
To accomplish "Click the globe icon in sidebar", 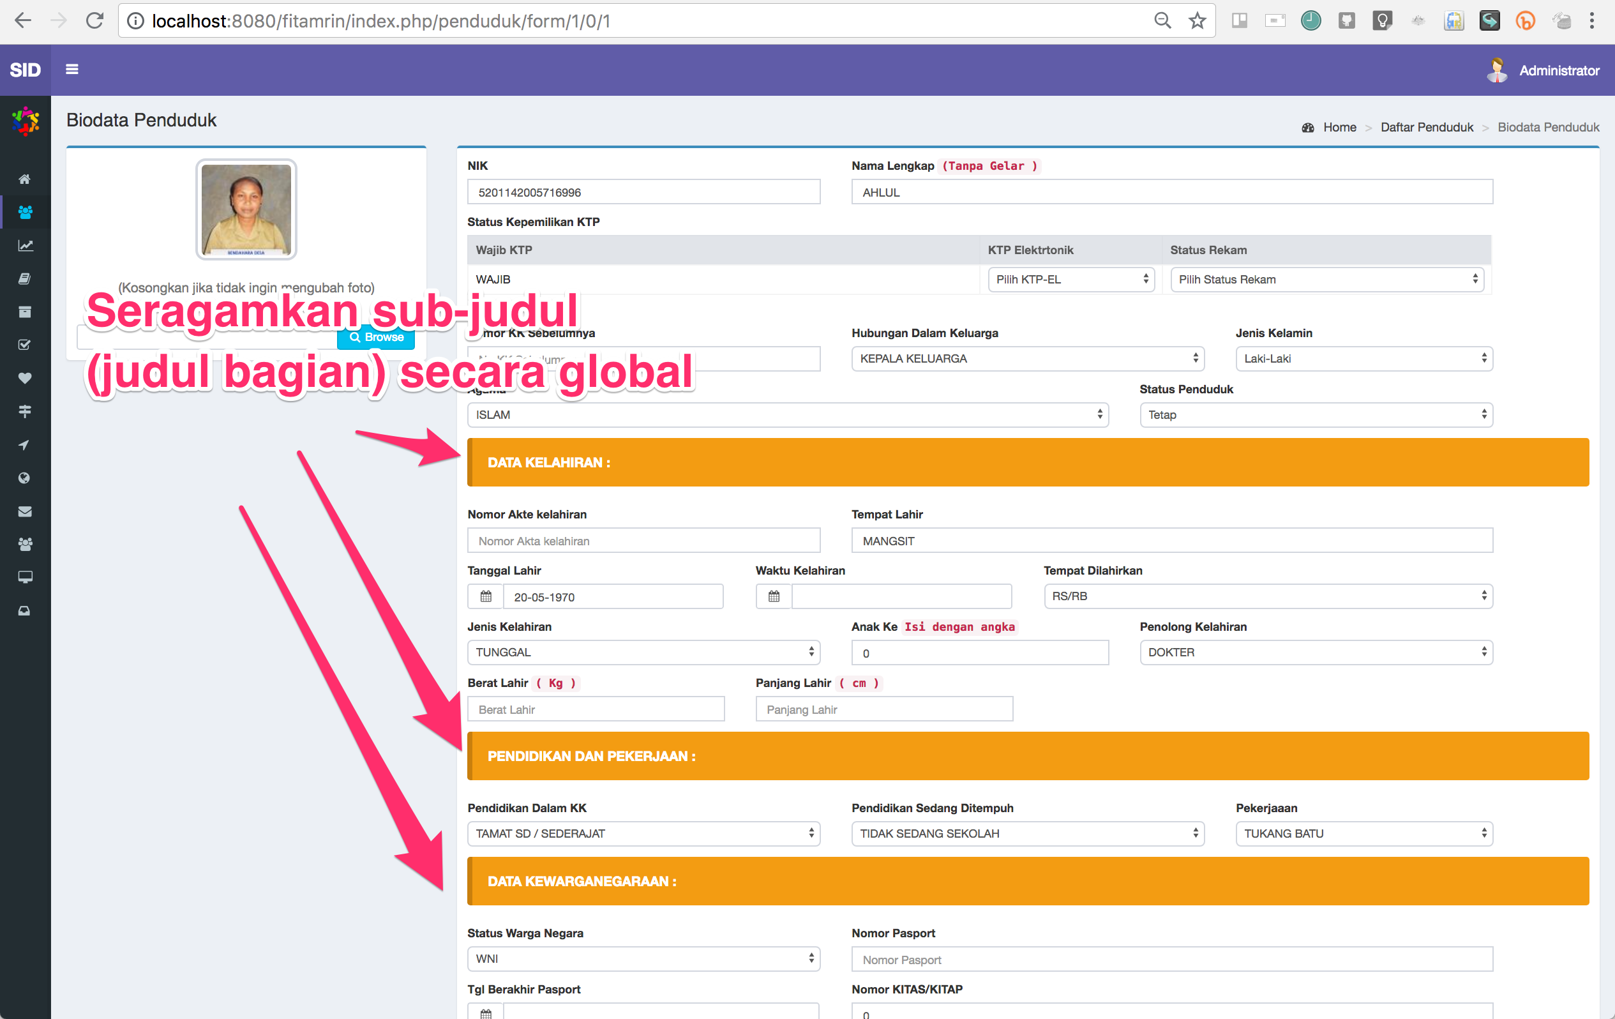I will (25, 478).
